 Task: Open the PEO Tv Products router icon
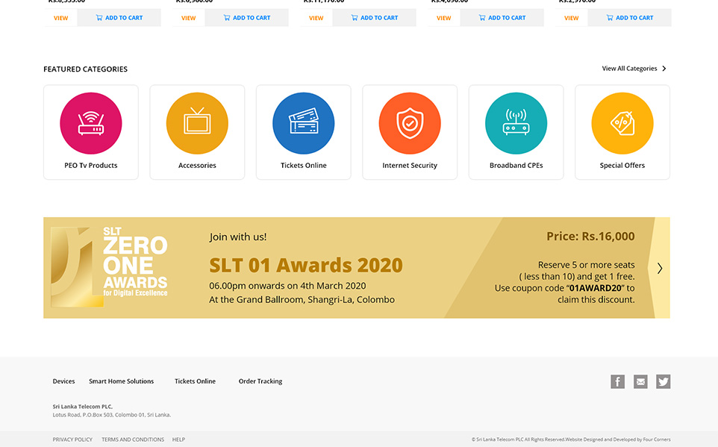pyautogui.click(x=91, y=123)
